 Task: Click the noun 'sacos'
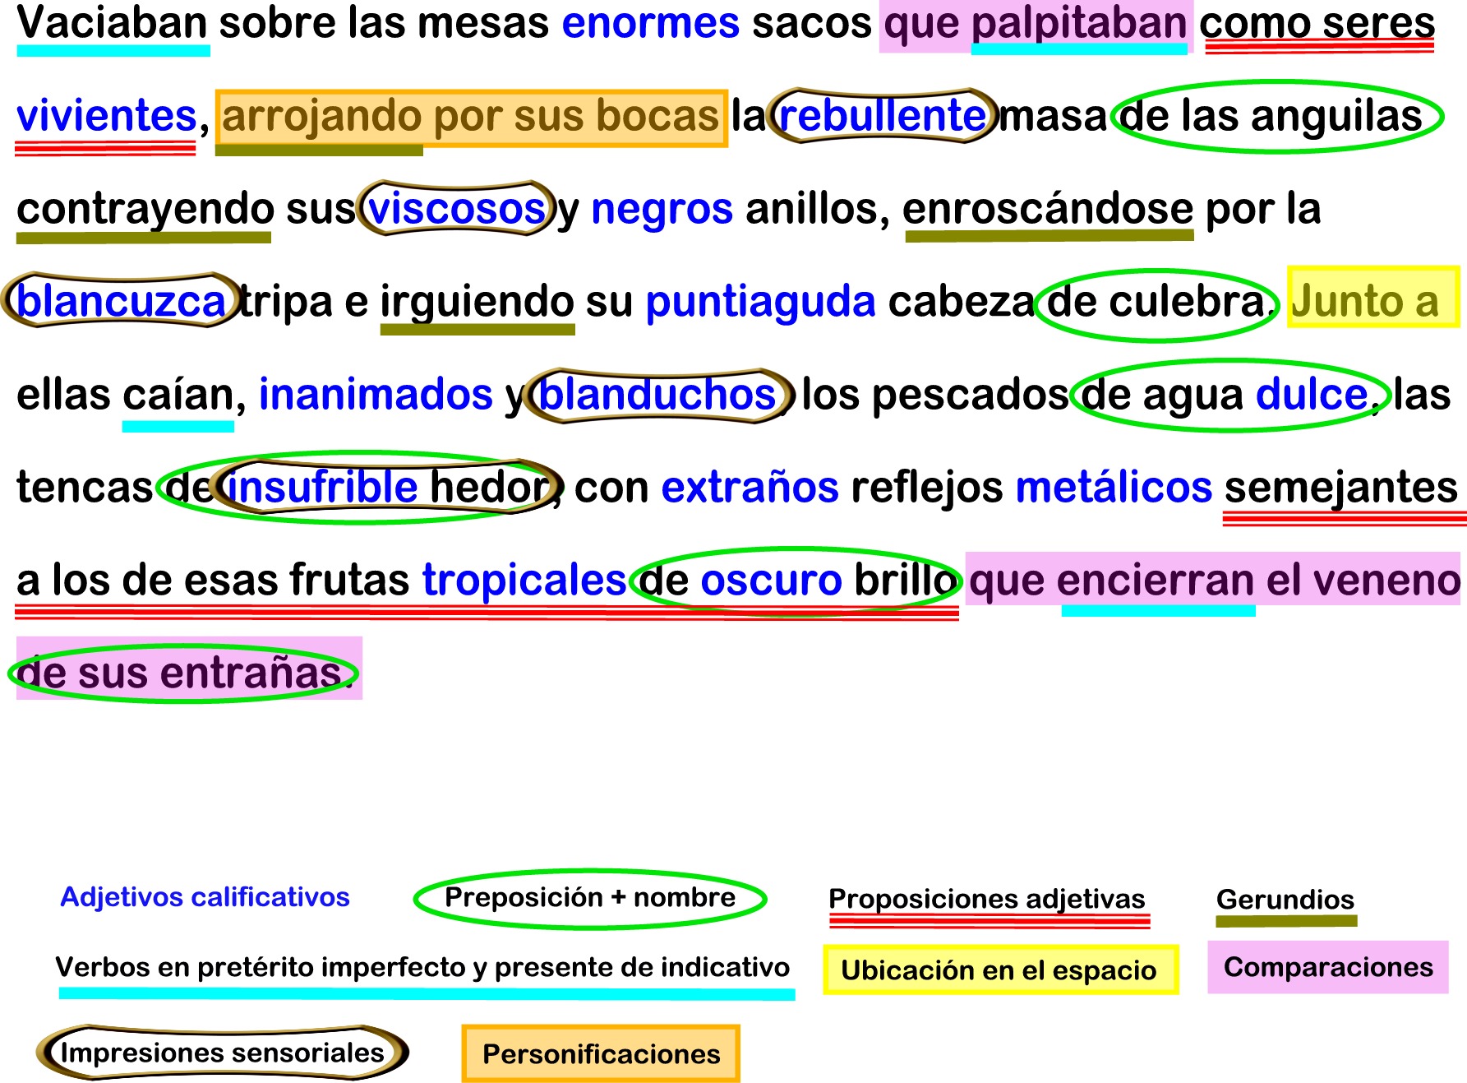click(812, 23)
